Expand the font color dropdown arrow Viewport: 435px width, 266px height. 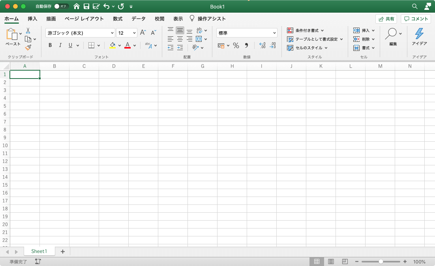point(135,45)
